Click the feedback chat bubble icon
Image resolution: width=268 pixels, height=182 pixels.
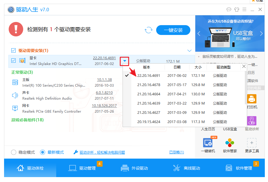click(x=229, y=10)
